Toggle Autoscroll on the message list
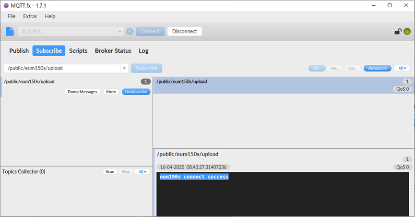Image resolution: width=415 pixels, height=217 pixels. click(378, 68)
